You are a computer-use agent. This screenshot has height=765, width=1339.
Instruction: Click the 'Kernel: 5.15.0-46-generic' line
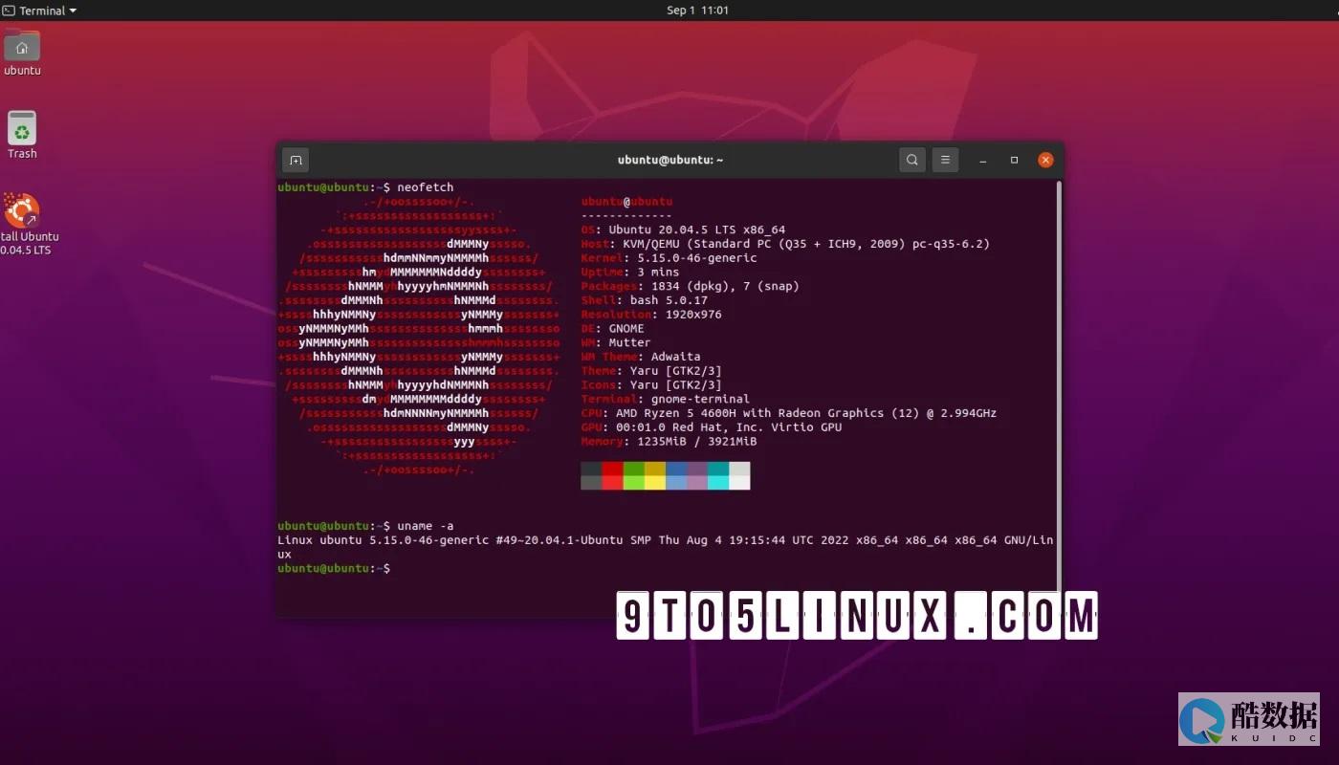(x=669, y=258)
